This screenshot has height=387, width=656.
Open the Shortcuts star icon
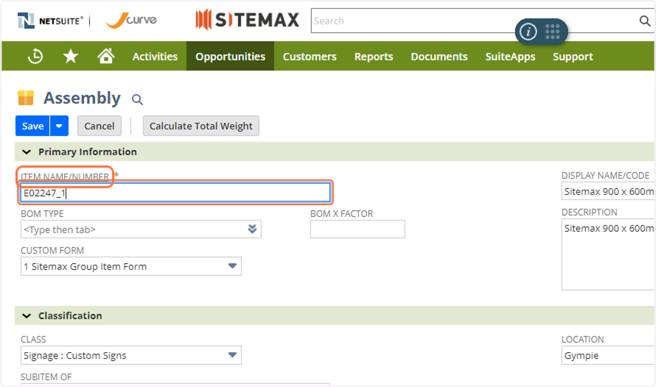tap(71, 56)
